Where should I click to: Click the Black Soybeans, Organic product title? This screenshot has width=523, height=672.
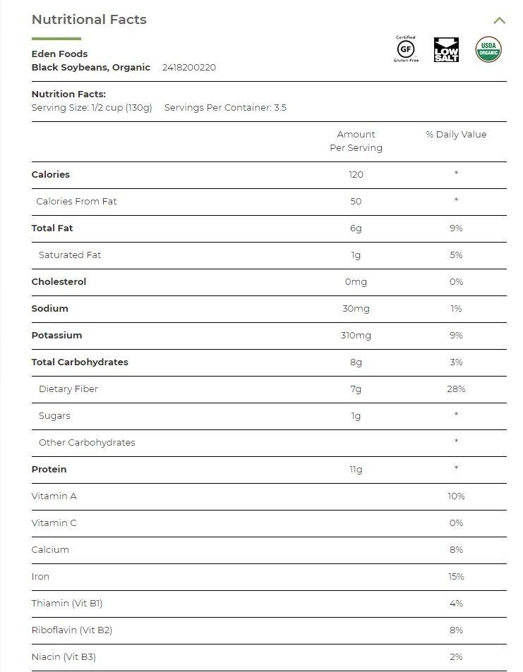click(91, 68)
